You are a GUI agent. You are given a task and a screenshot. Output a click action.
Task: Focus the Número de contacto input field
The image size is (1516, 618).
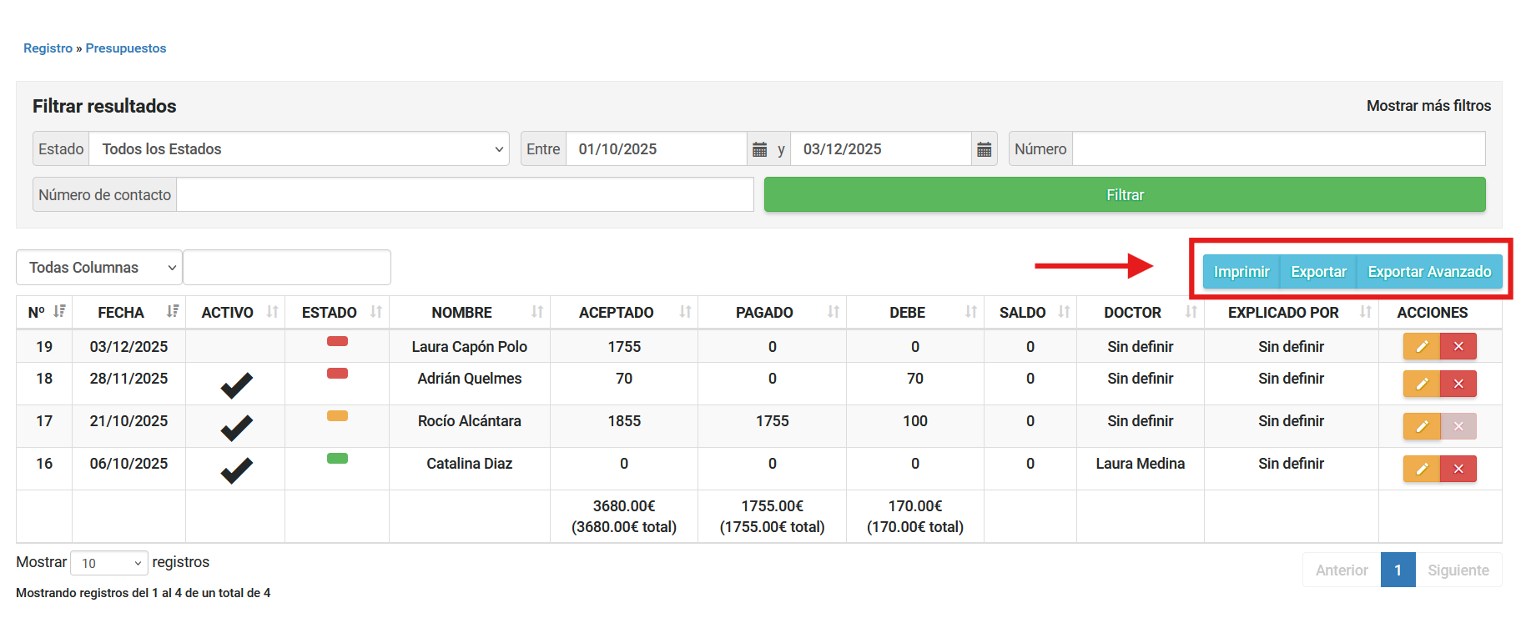[465, 195]
